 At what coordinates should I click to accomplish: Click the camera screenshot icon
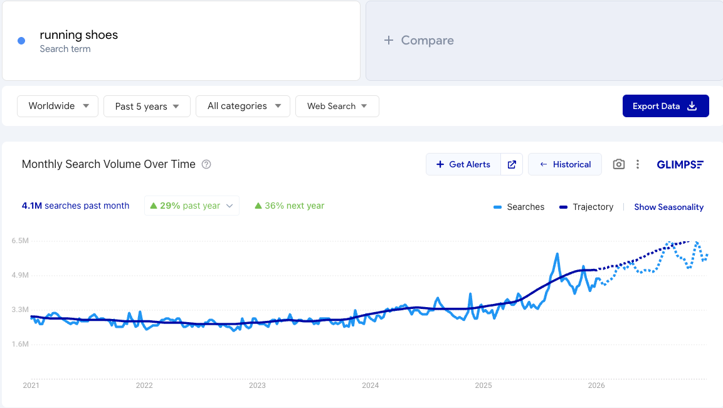[619, 164]
